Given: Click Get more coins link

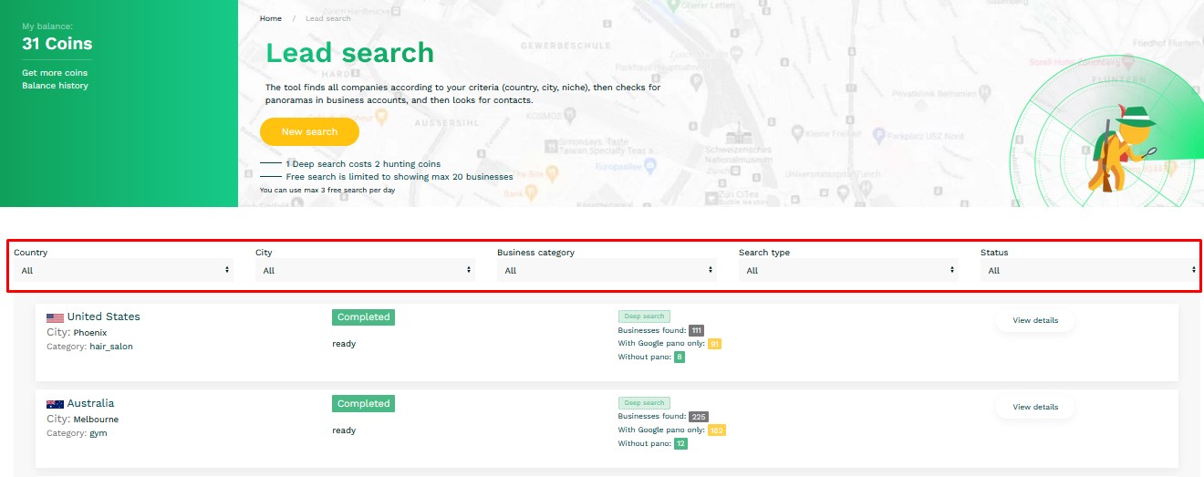Looking at the screenshot, I should 55,73.
